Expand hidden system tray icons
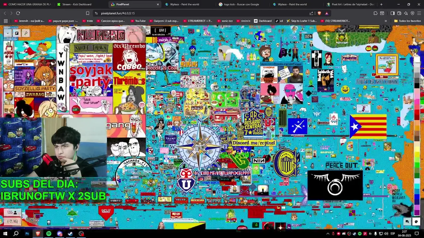The width and height of the screenshot is (424, 238). point(328,234)
